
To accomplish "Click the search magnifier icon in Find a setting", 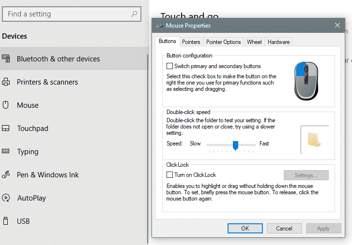I will [x=134, y=14].
